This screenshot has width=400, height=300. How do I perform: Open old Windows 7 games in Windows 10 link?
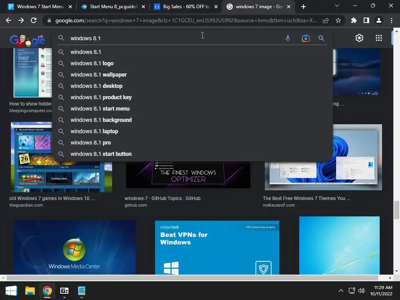pyautogui.click(x=52, y=198)
